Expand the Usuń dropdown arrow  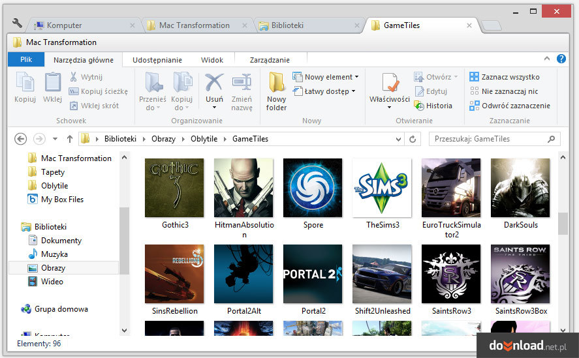coord(214,108)
